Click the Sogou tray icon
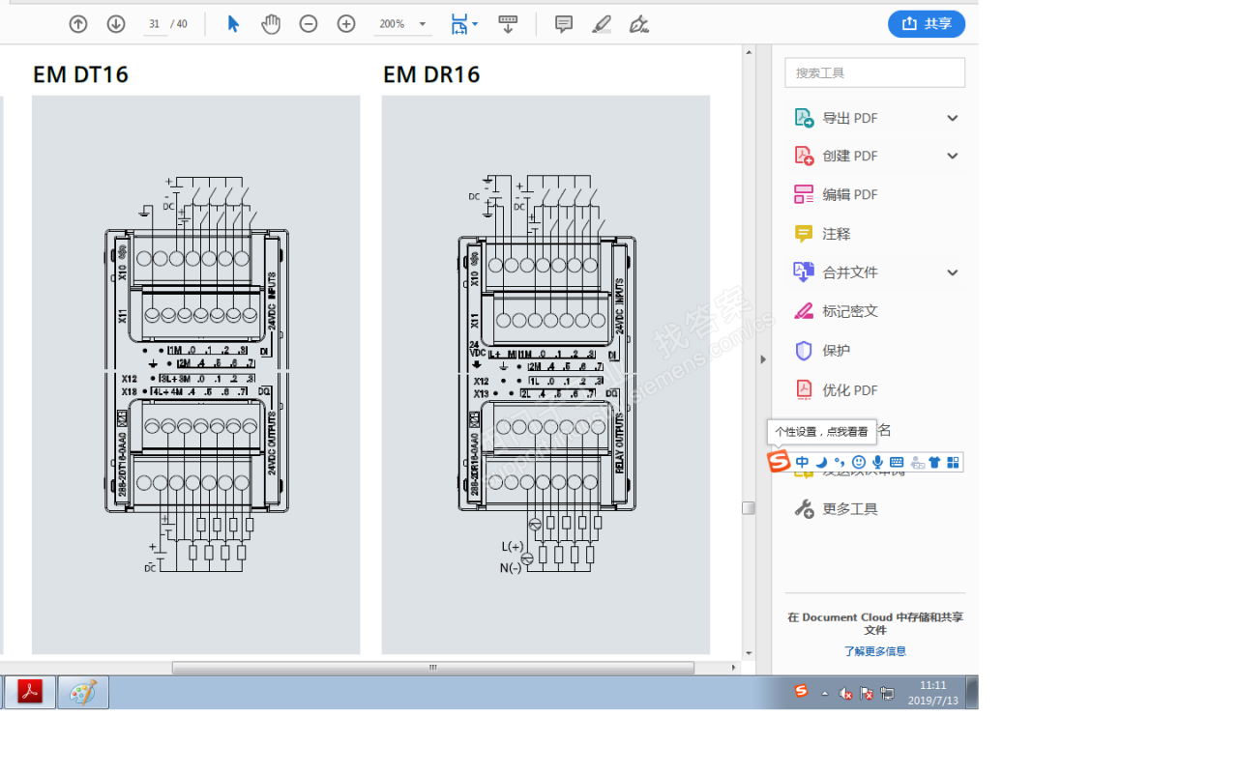 (801, 690)
